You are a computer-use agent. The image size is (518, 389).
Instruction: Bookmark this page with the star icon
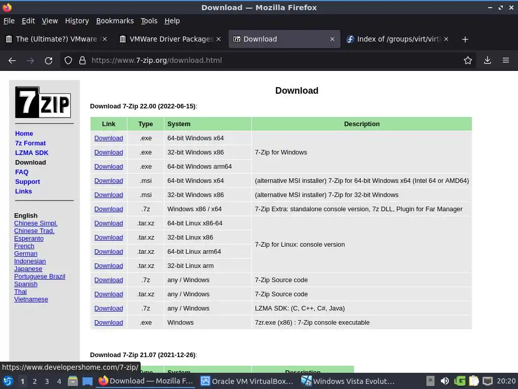tap(468, 61)
